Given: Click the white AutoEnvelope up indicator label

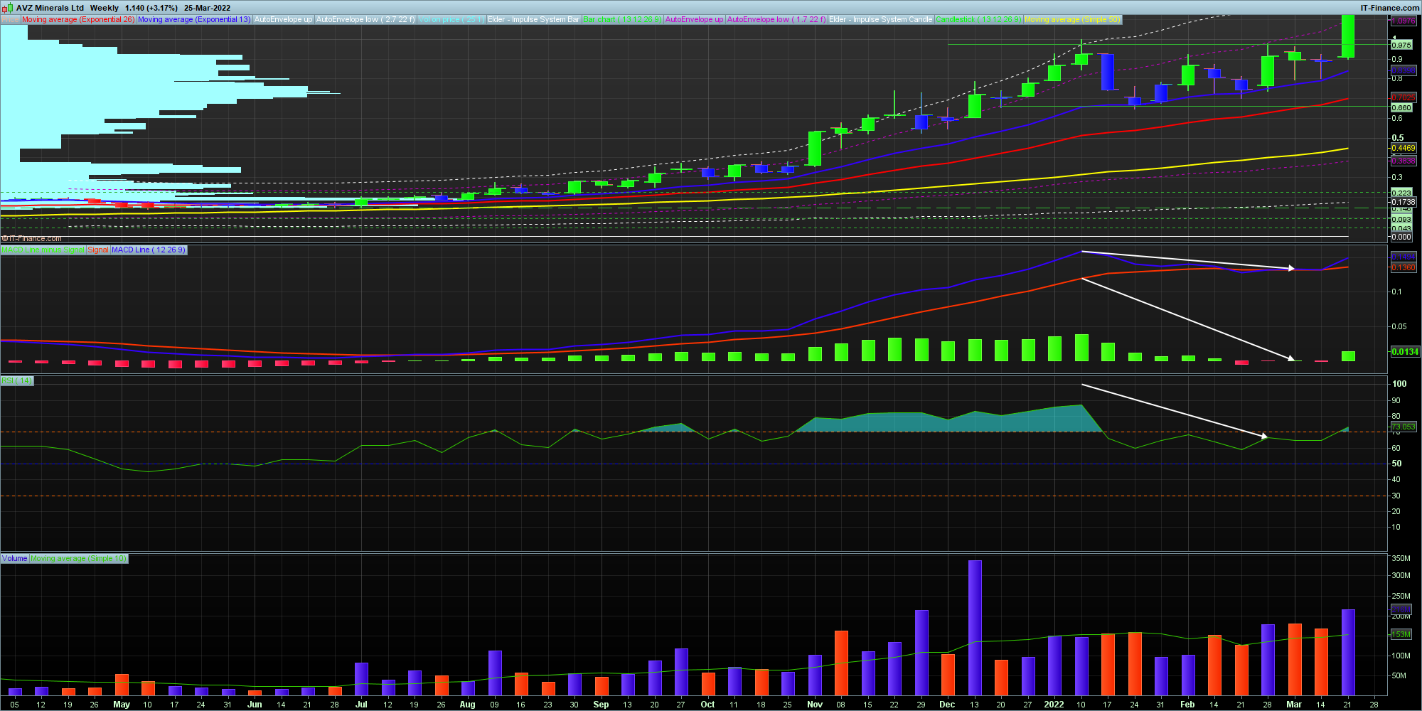Looking at the screenshot, I should (283, 19).
